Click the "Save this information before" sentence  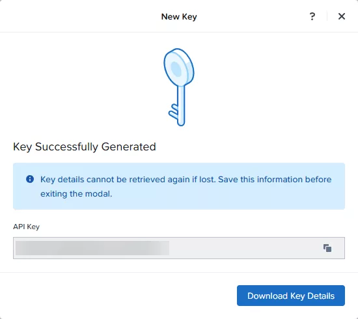(275, 180)
